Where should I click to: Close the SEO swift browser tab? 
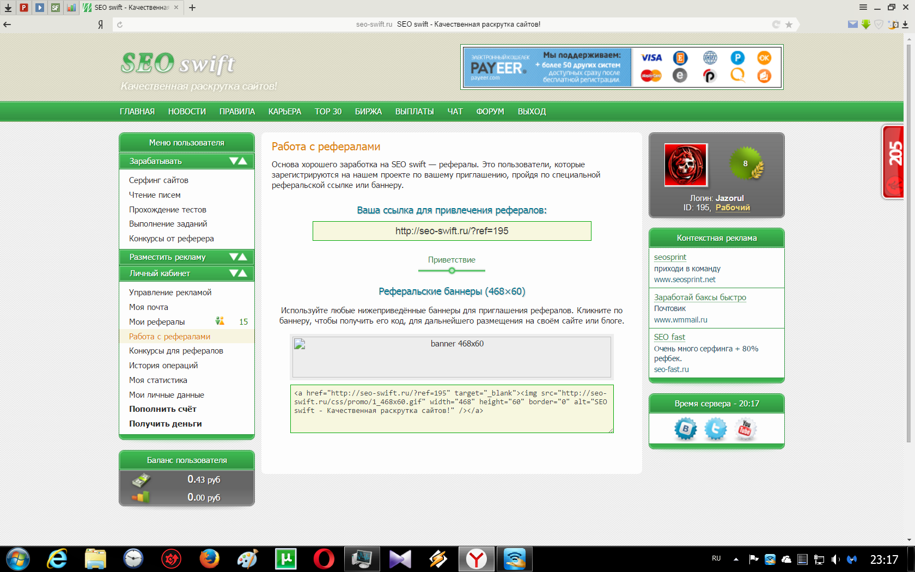tap(176, 8)
